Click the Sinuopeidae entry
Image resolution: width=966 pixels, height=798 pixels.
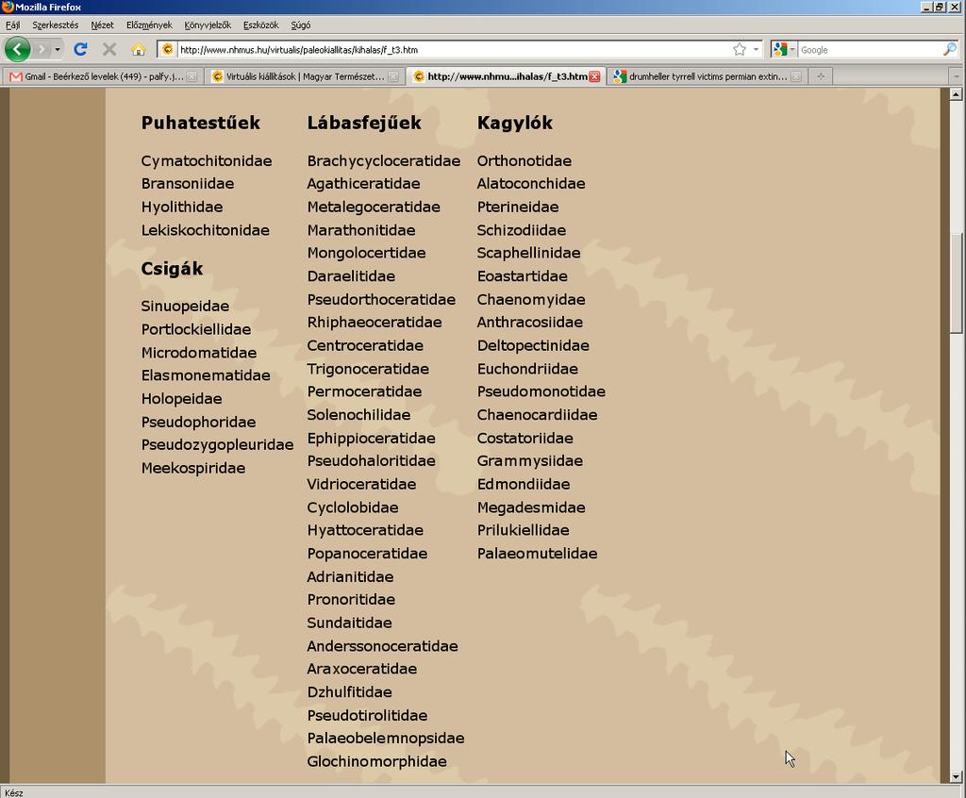pos(185,307)
